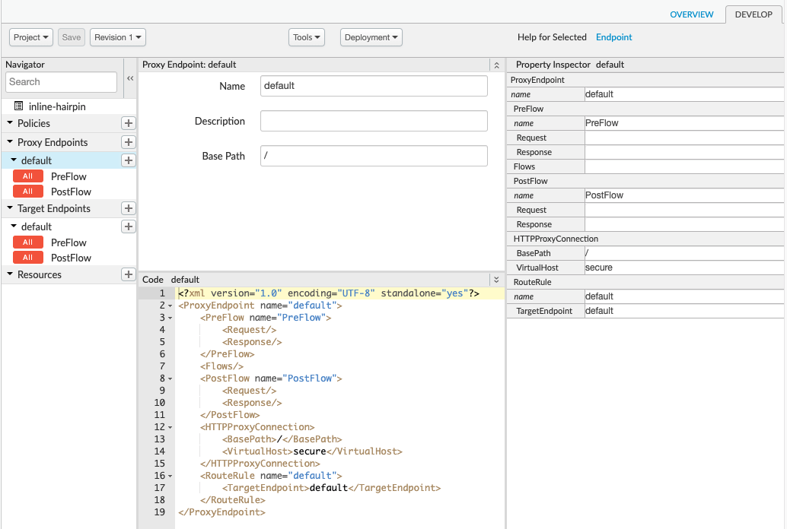Edit the VirtualHost value secure in Property Inspector
This screenshot has height=529, width=787.
click(x=684, y=268)
